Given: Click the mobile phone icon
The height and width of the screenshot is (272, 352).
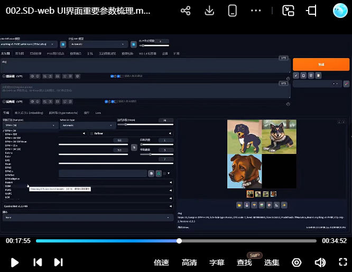Looking at the screenshot, I should (232, 11).
